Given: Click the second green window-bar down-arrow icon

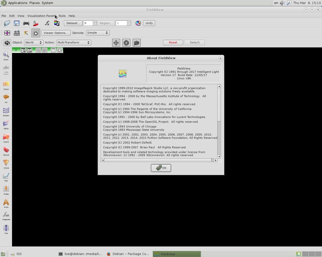Looking at the screenshot, I should 29,50.
